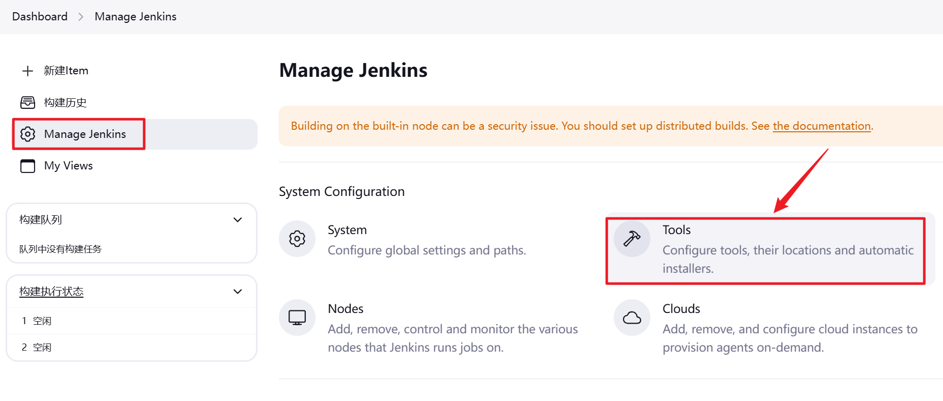Click the gear icon beside Manage Jenkins
The height and width of the screenshot is (401, 943).
[27, 134]
